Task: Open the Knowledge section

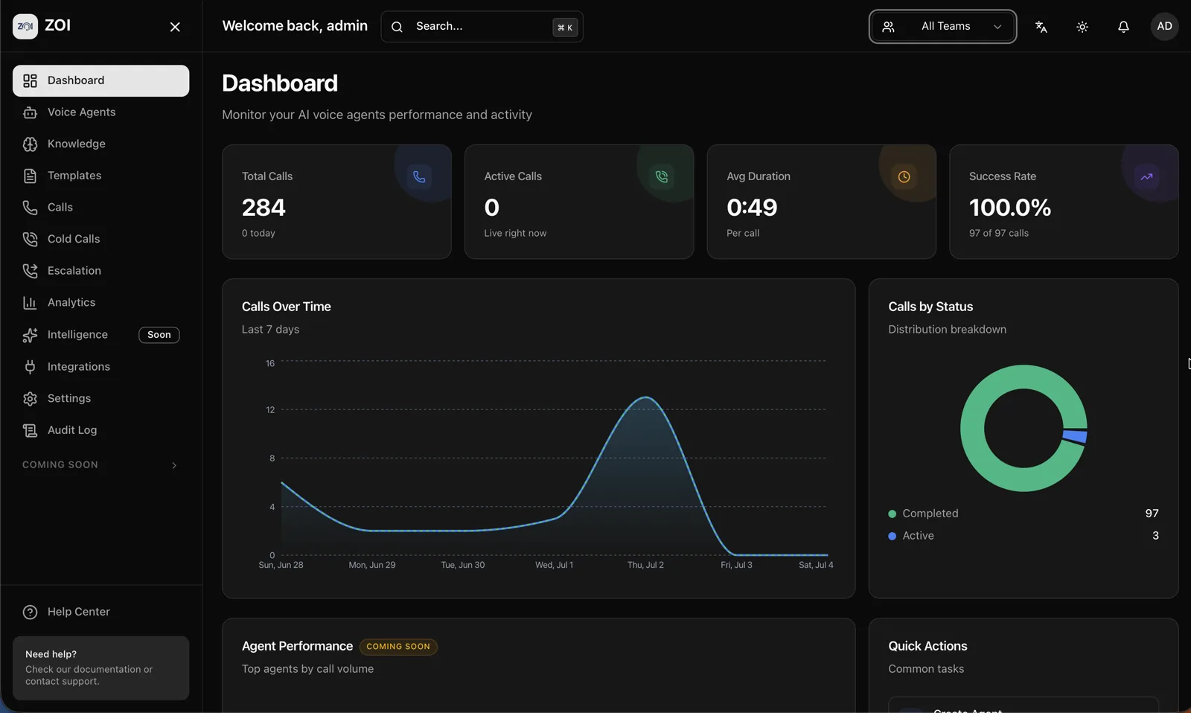Action: pos(100,144)
